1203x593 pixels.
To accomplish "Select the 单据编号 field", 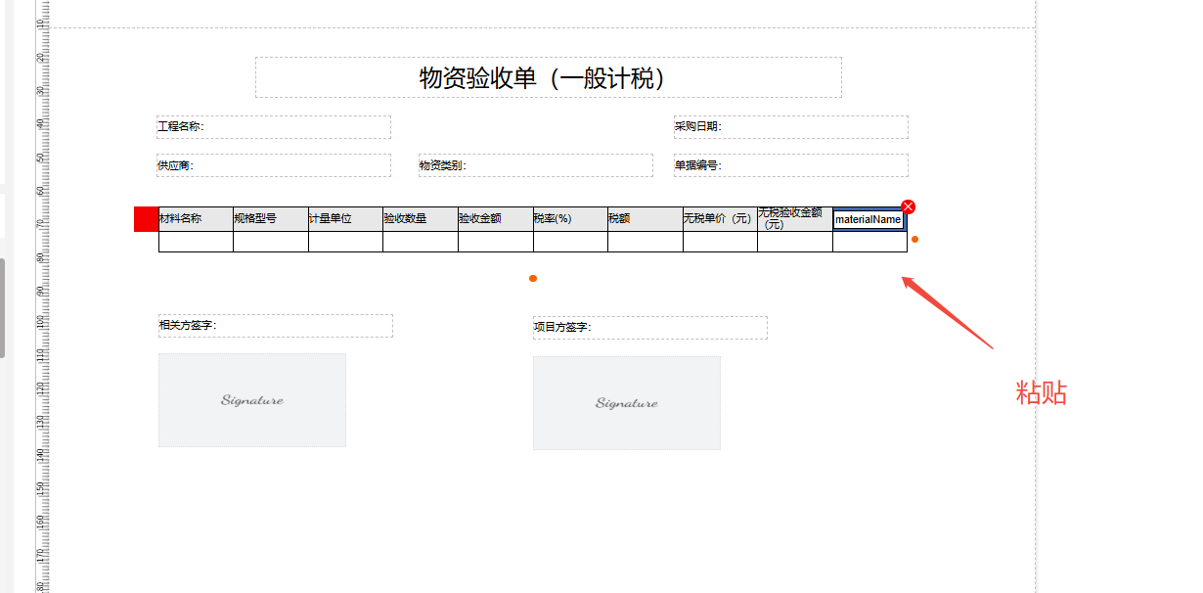I will coord(790,165).
